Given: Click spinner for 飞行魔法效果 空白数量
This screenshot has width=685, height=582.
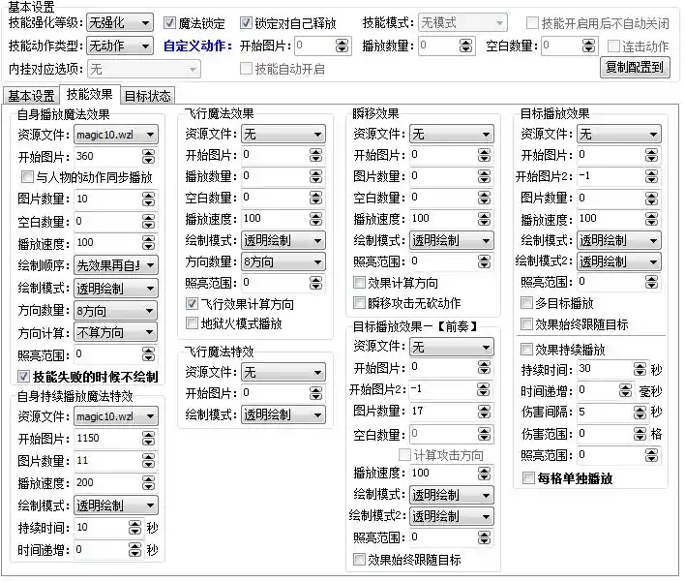Looking at the screenshot, I should click(315, 198).
